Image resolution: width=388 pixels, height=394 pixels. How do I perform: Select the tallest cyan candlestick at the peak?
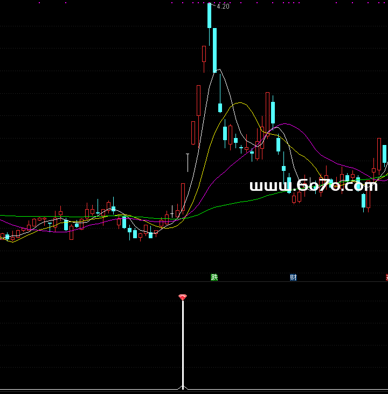pyautogui.click(x=209, y=15)
